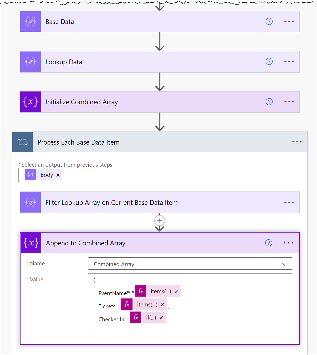This screenshot has height=355, width=317.
Task: Open Filter Lookup Array action options menu
Action: pos(289,202)
